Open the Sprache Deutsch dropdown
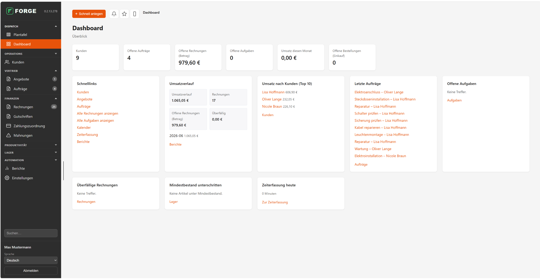Screen dimensions: 540x279 pos(31,260)
